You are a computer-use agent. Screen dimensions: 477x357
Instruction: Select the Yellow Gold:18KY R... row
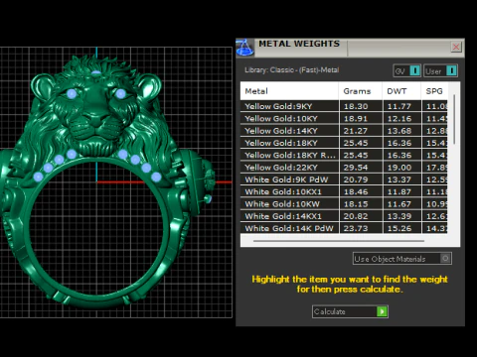pos(344,155)
